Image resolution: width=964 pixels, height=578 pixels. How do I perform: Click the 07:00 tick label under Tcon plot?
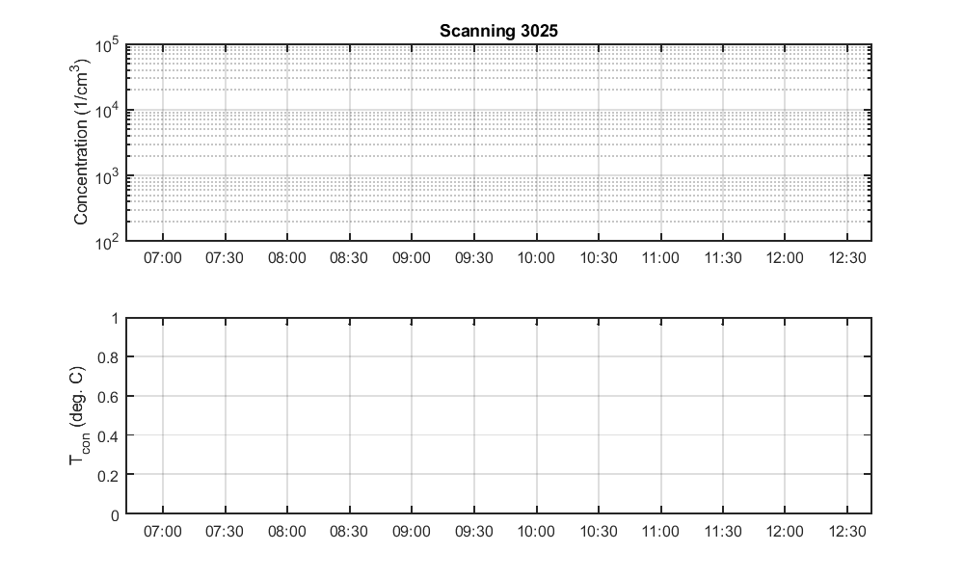pyautogui.click(x=163, y=532)
